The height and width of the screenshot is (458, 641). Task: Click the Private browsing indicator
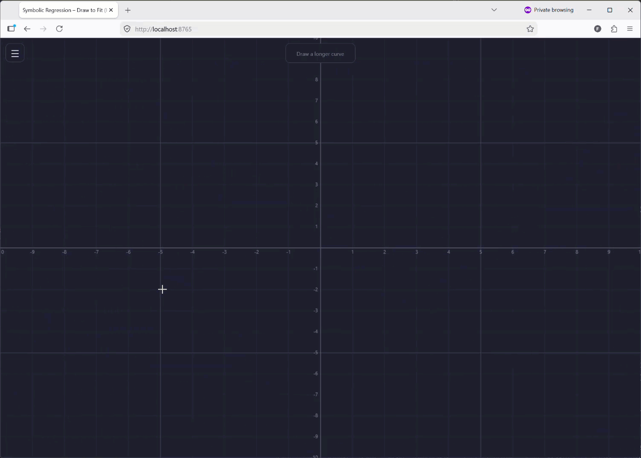coord(549,10)
